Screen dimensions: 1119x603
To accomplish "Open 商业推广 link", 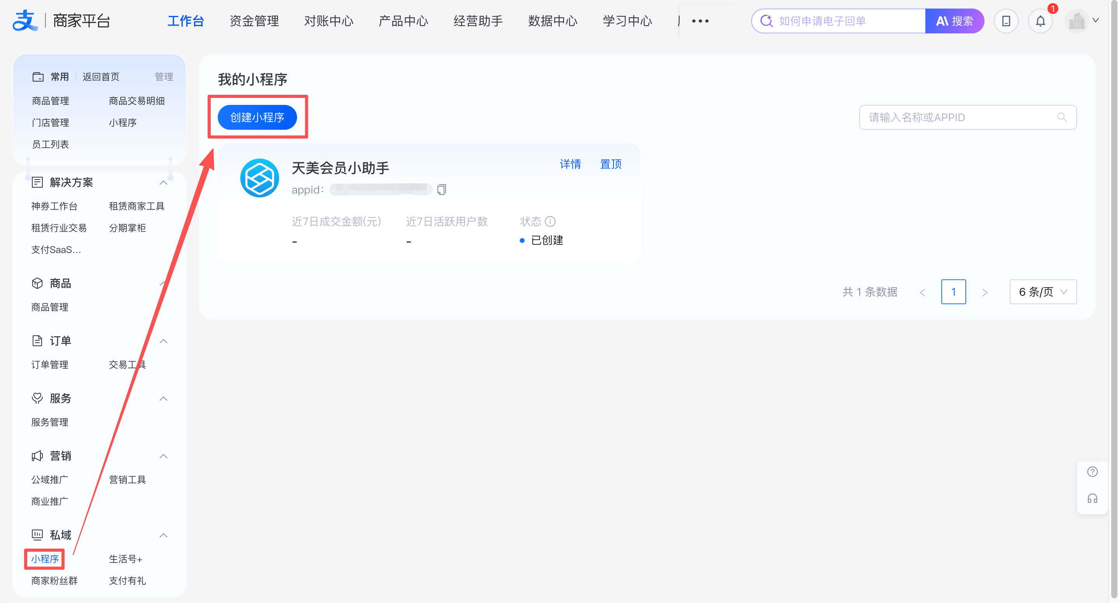I will [49, 501].
